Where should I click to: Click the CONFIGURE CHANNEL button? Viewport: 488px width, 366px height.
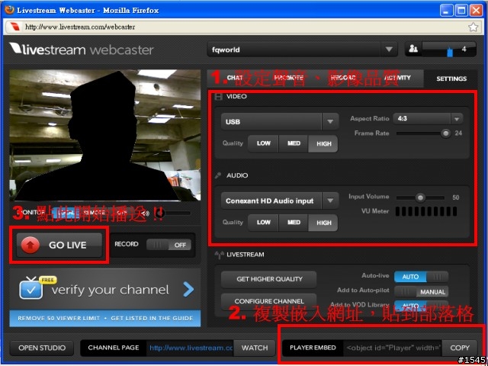(269, 301)
